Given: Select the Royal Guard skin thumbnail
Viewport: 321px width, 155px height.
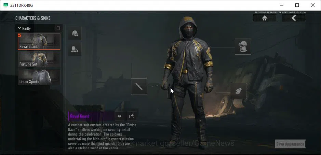Looking at the screenshot, I should tap(39, 42).
